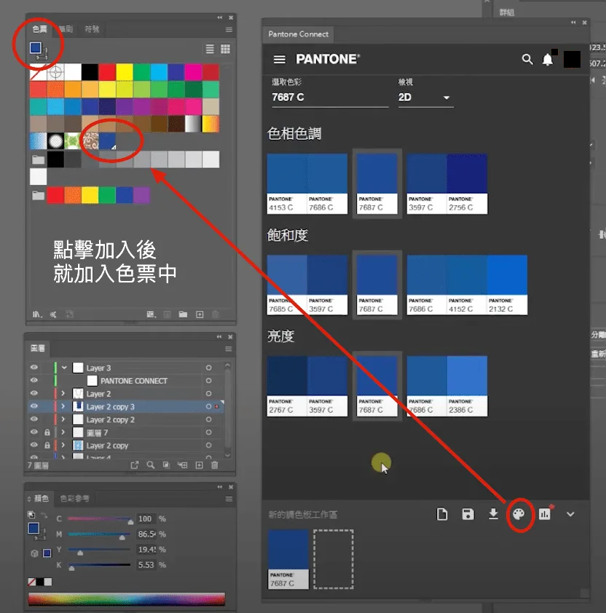Image resolution: width=606 pixels, height=613 pixels.
Task: Click New Color Group folder icon in Swatches
Action: point(183,315)
